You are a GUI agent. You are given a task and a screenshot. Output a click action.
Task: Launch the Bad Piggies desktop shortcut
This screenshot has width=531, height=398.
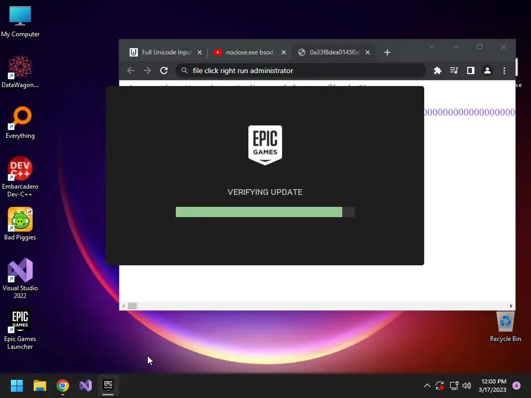(20, 224)
